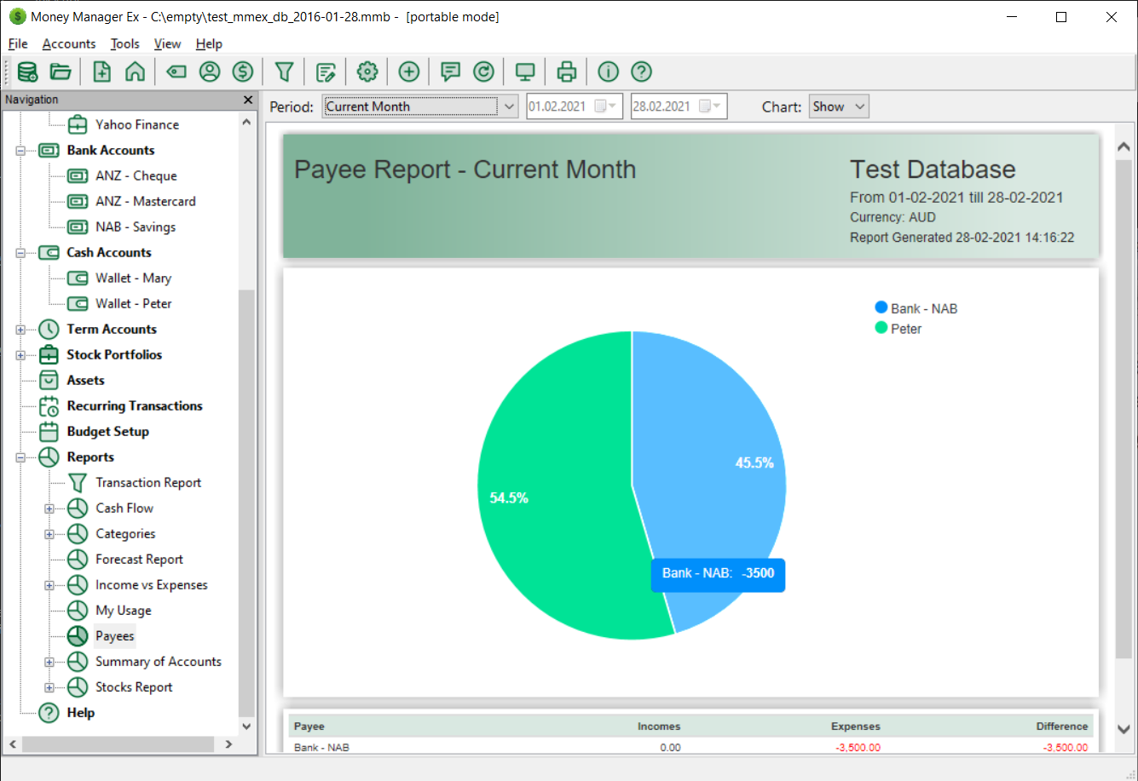
Task: Open the Organize Categories tag icon
Action: [176, 72]
